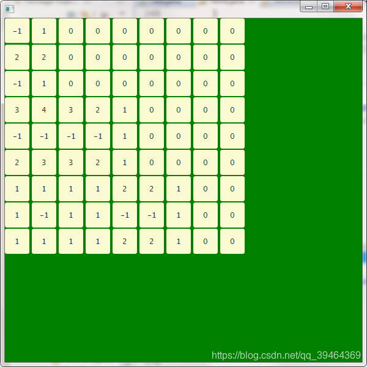Click the 1 tile in row 4, column 5
This screenshot has width=367, height=367.
pyautogui.click(x=125, y=109)
